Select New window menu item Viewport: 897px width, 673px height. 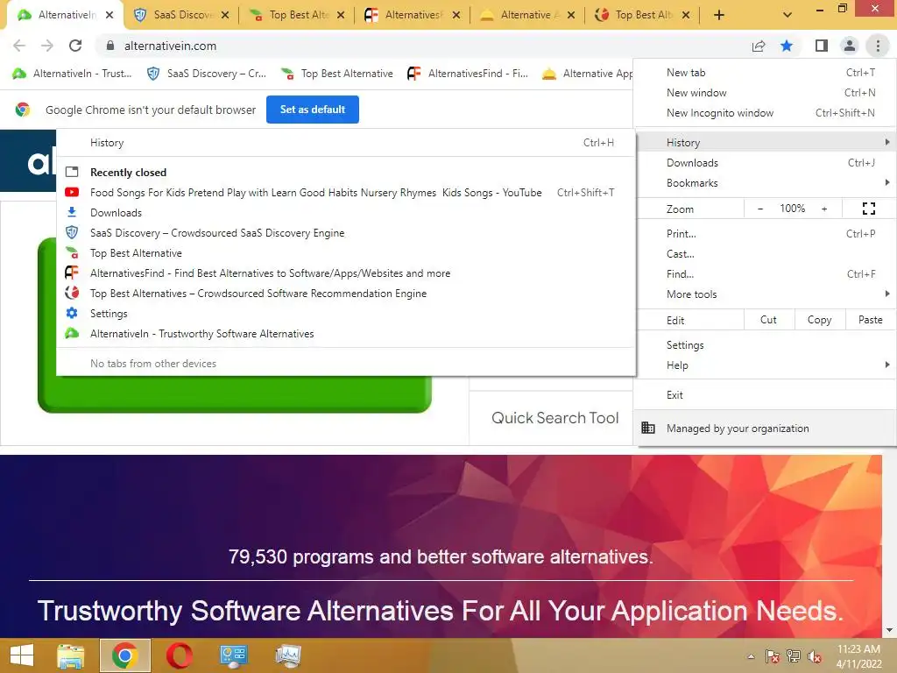(766, 93)
